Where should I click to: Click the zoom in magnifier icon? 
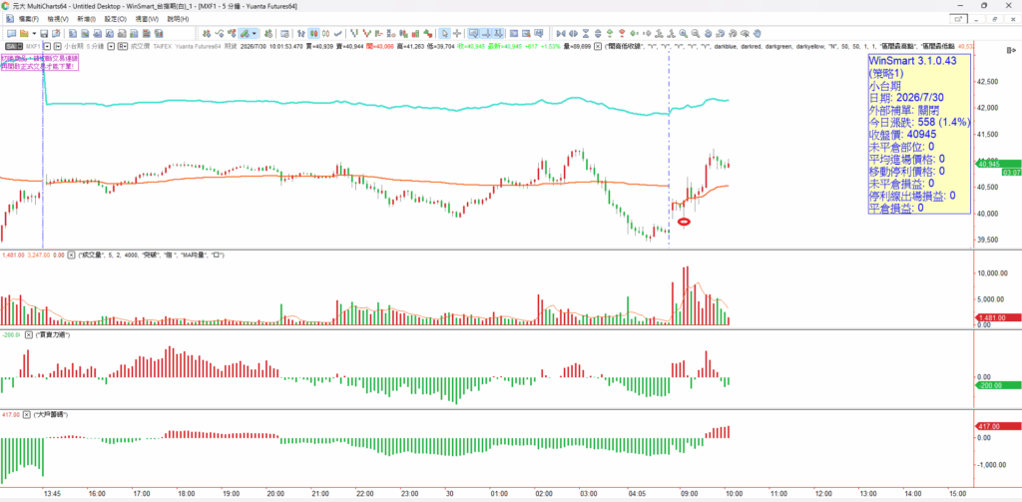683,33
